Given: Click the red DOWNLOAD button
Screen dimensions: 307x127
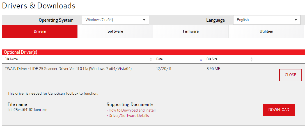Looking at the screenshot, I should click(x=279, y=110).
